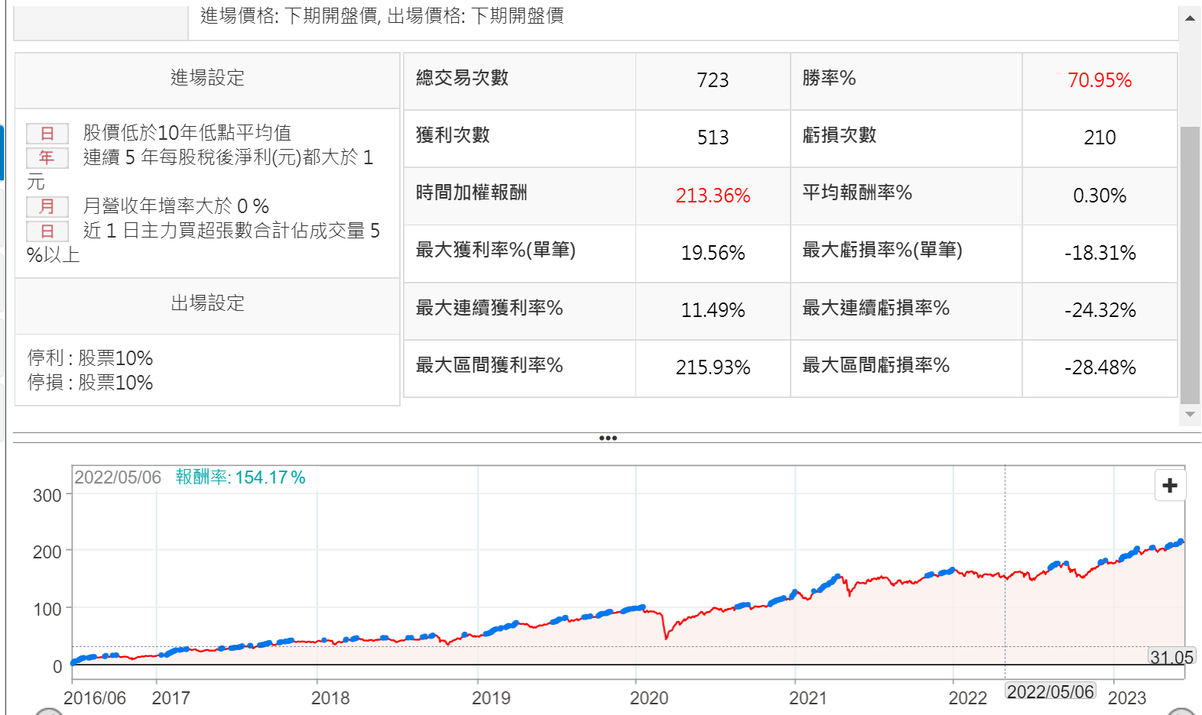Click the 2022 x-axis label
Viewport: 1202px width, 715px height.
(968, 698)
